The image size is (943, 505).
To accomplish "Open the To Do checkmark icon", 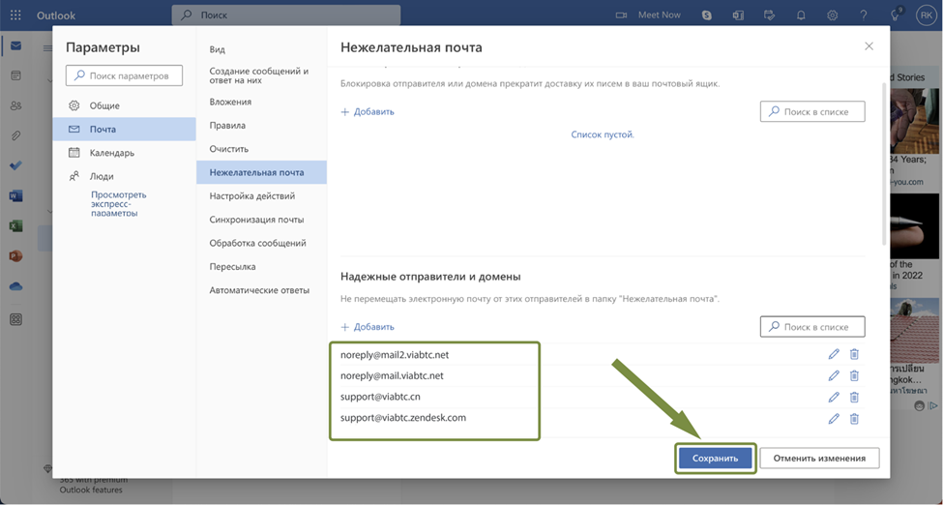I will point(15,166).
